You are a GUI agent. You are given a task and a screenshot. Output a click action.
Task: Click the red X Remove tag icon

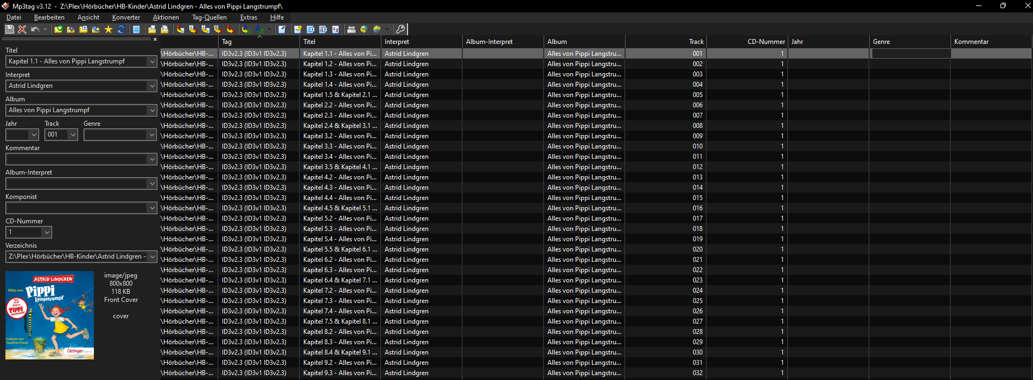[22, 29]
